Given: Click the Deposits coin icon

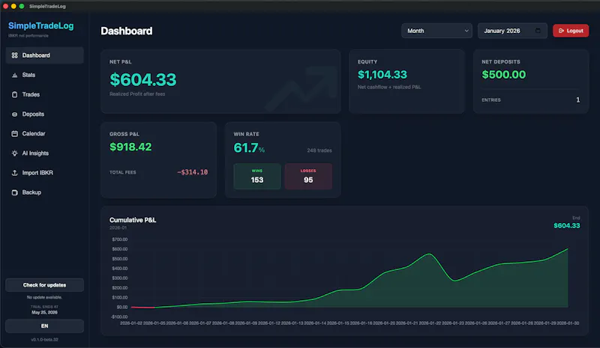Looking at the screenshot, I should 14,115.
